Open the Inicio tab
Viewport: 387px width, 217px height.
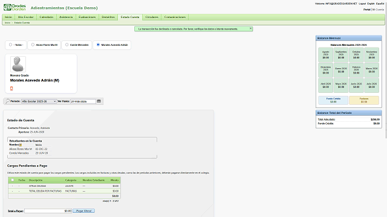[x=8, y=17]
